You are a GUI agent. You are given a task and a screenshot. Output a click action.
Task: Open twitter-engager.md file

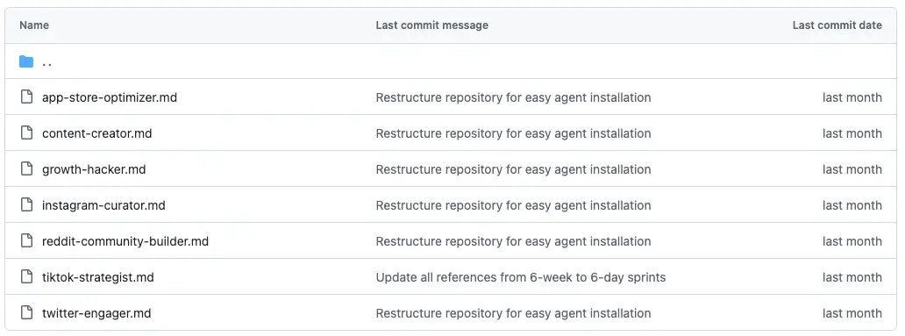coord(96,313)
